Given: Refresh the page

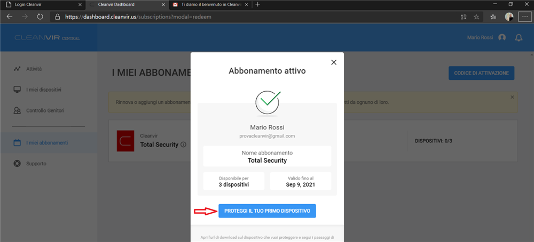Looking at the screenshot, I should click(40, 17).
